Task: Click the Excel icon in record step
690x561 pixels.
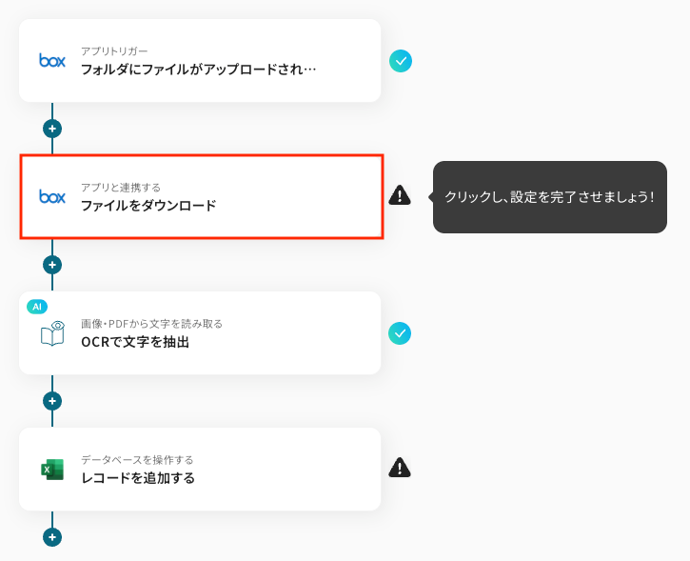Action: click(x=52, y=469)
